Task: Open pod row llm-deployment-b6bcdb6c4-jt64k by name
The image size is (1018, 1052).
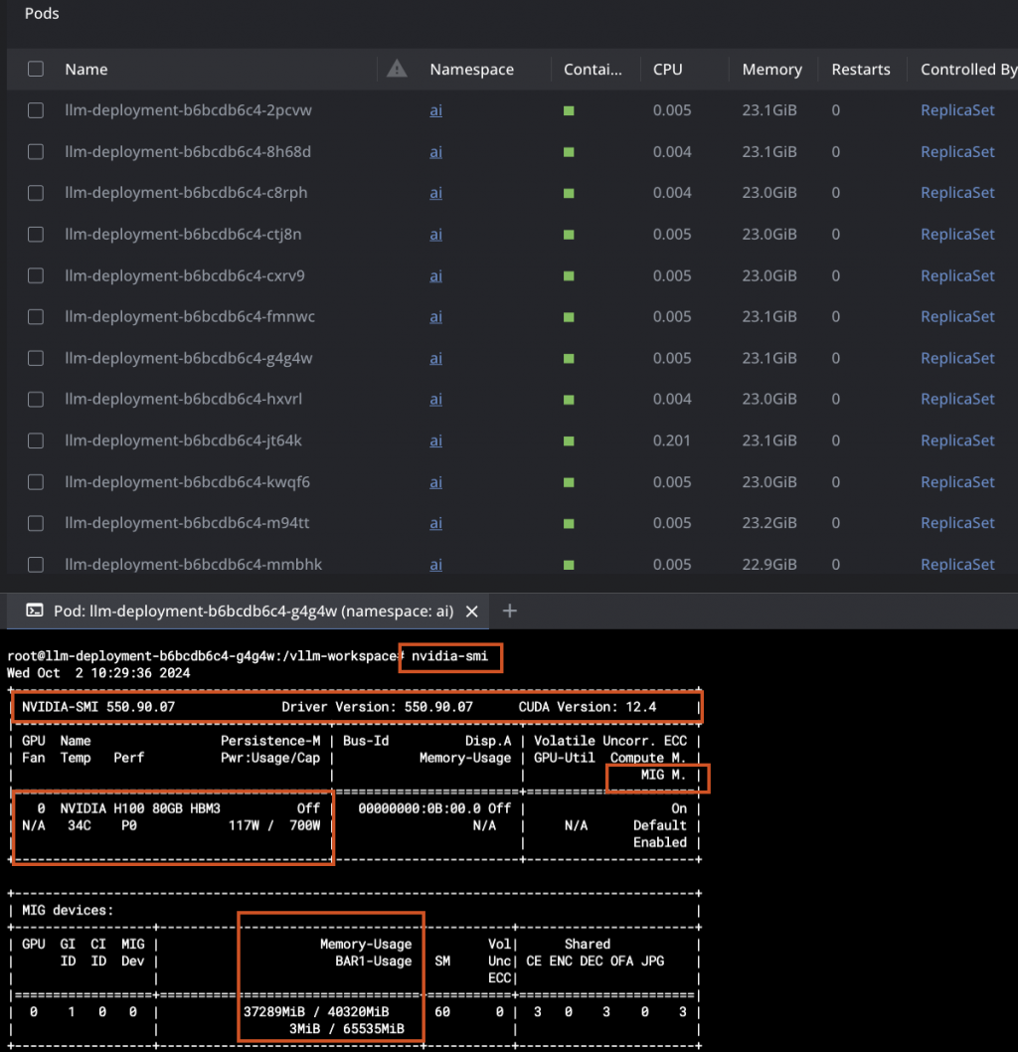Action: [183, 440]
